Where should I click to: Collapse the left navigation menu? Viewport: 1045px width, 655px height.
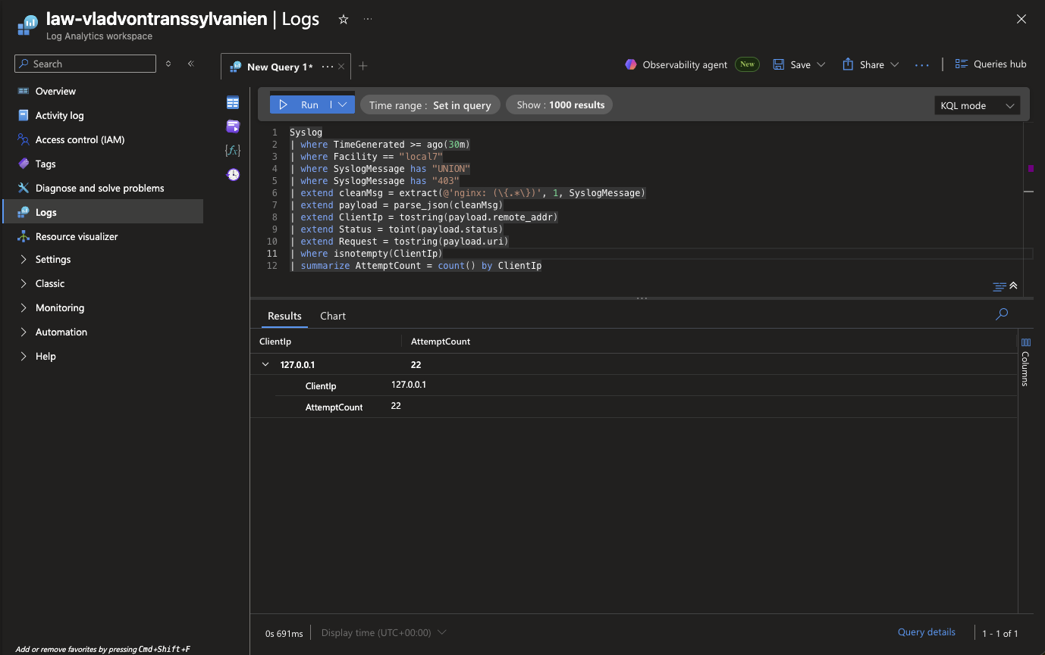click(191, 64)
